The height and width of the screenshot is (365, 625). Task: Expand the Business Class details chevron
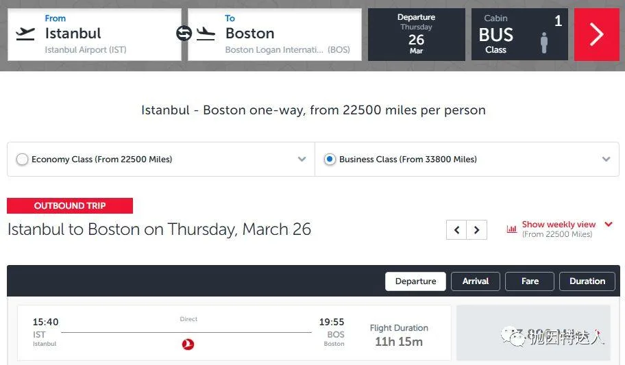point(606,160)
